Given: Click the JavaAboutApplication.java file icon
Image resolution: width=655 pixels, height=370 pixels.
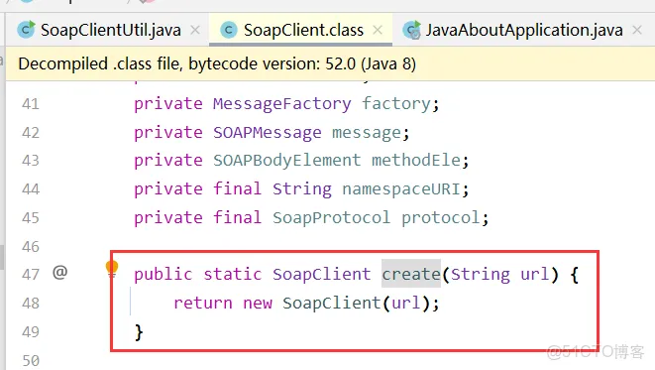Looking at the screenshot, I should pyautogui.click(x=412, y=30).
